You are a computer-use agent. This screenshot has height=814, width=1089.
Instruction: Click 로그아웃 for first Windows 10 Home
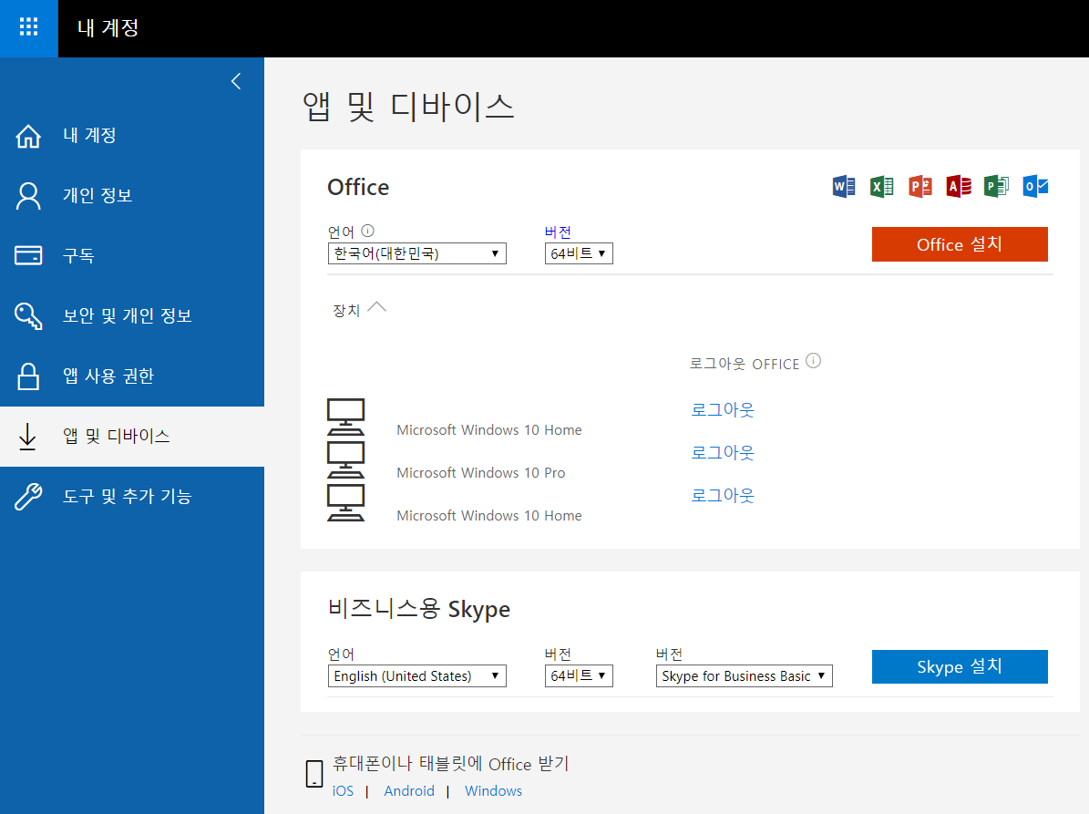[723, 410]
